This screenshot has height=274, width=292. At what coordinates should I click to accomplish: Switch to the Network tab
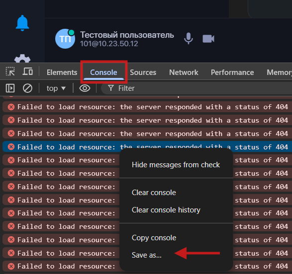tap(184, 72)
